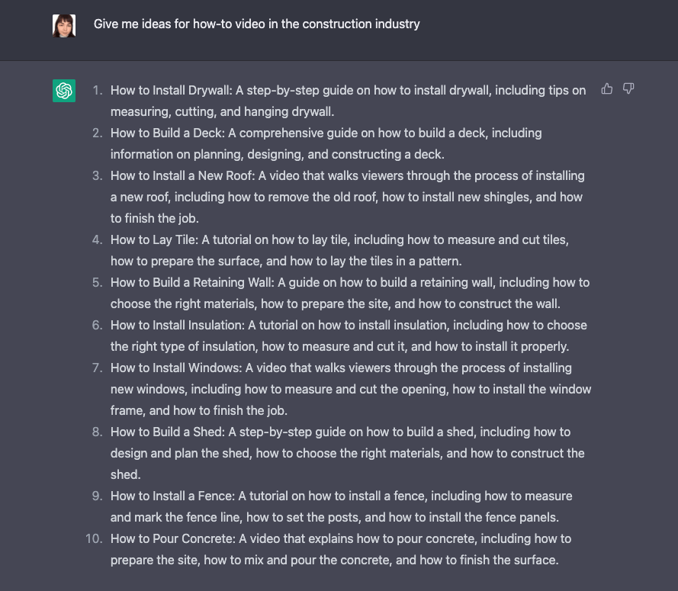The width and height of the screenshot is (678, 591).
Task: Click the "How to Install Windows" heading
Action: tap(175, 368)
